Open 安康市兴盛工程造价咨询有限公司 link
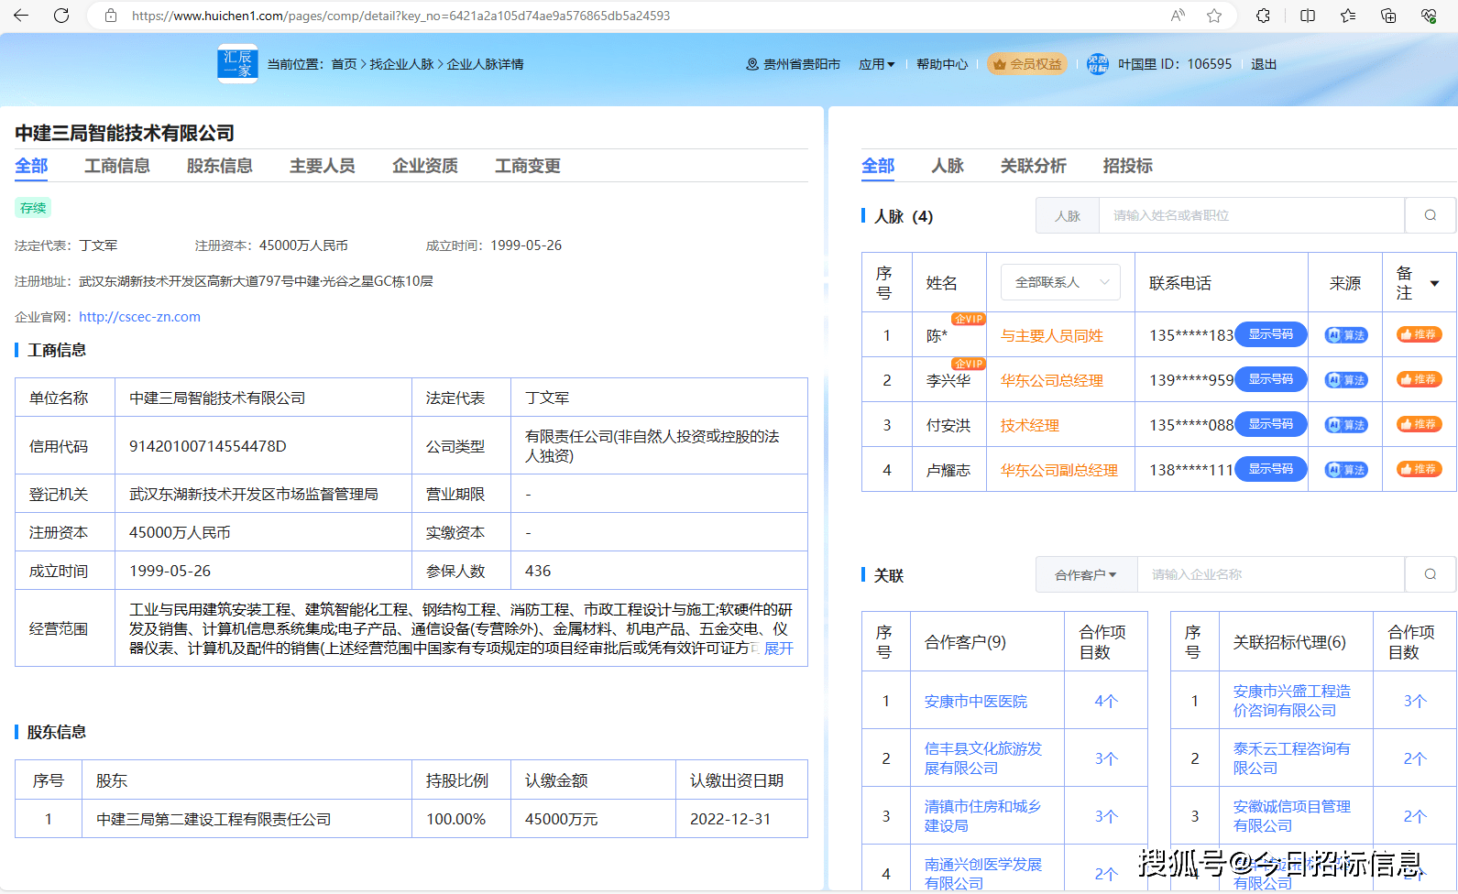This screenshot has height=894, width=1458. pos(1292,701)
